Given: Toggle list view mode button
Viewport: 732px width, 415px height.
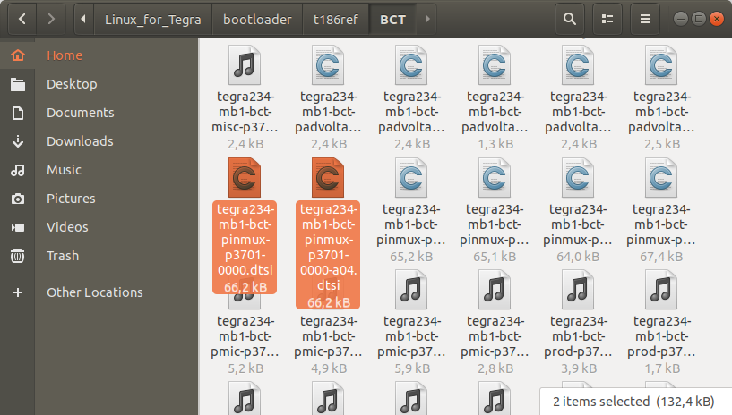Looking at the screenshot, I should click(x=607, y=19).
